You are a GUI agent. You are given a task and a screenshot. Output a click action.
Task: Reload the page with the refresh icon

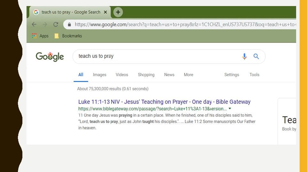(56, 25)
